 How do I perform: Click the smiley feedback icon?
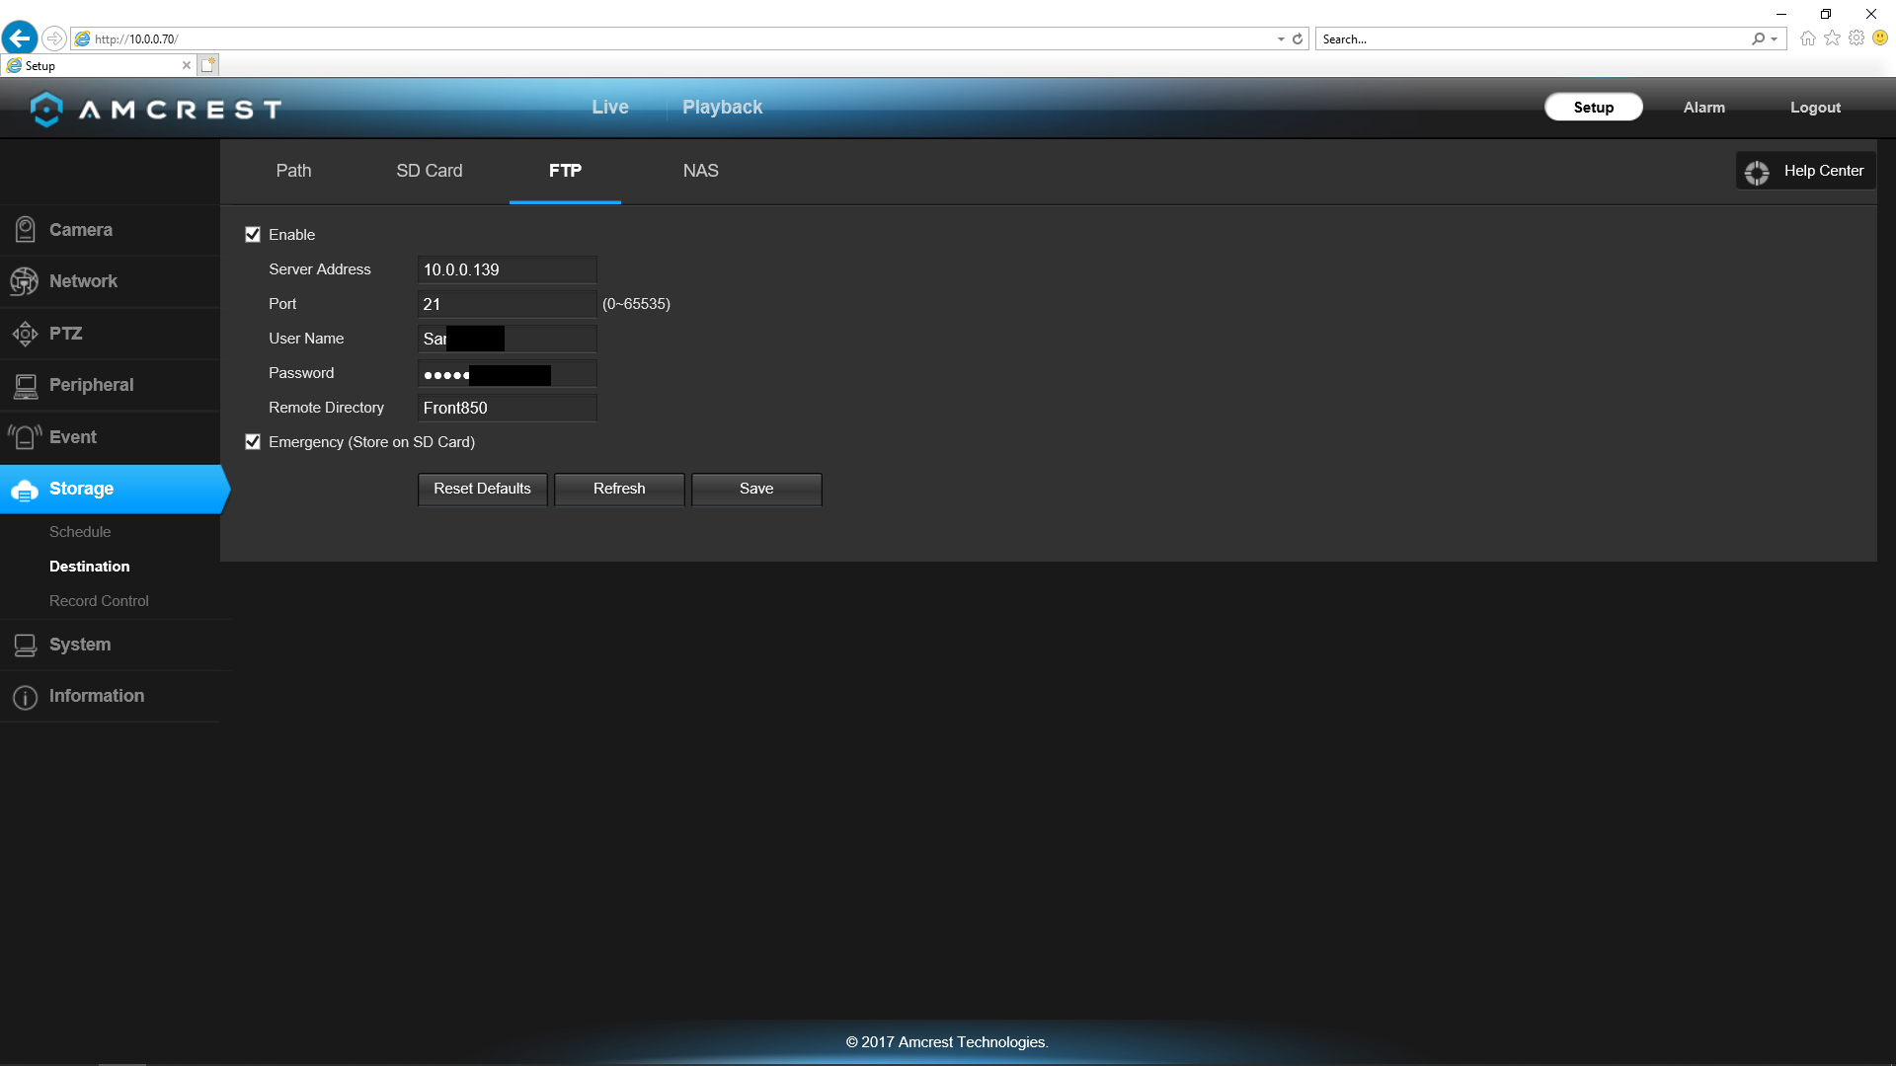tap(1880, 38)
